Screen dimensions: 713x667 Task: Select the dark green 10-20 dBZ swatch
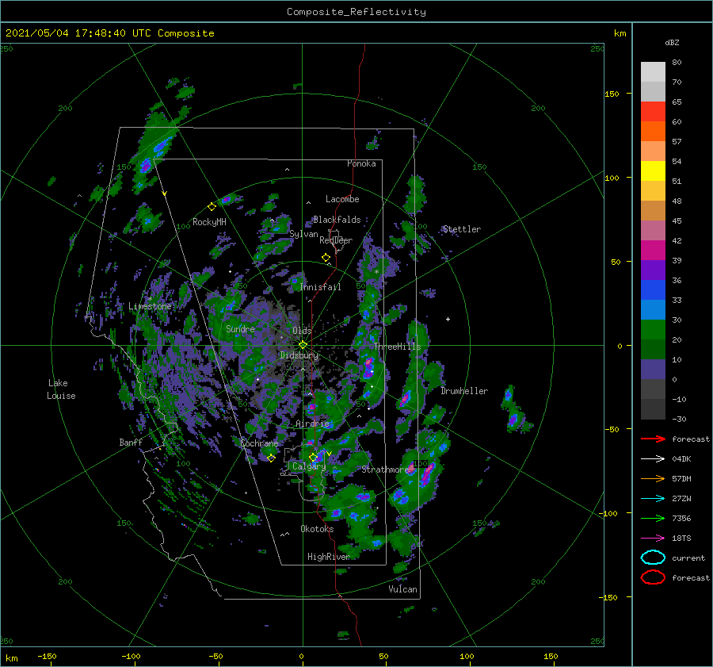pos(653,350)
